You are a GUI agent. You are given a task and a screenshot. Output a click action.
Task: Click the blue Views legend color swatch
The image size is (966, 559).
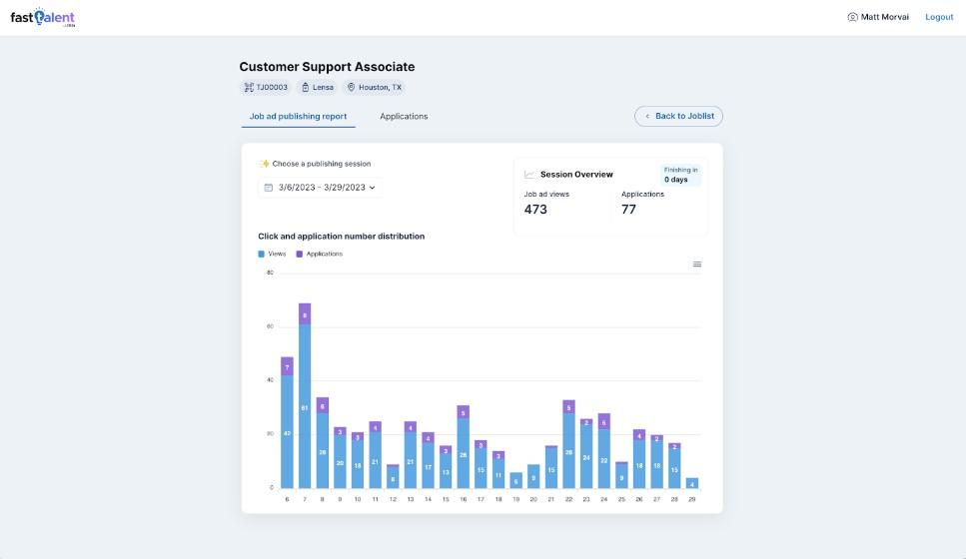point(262,255)
